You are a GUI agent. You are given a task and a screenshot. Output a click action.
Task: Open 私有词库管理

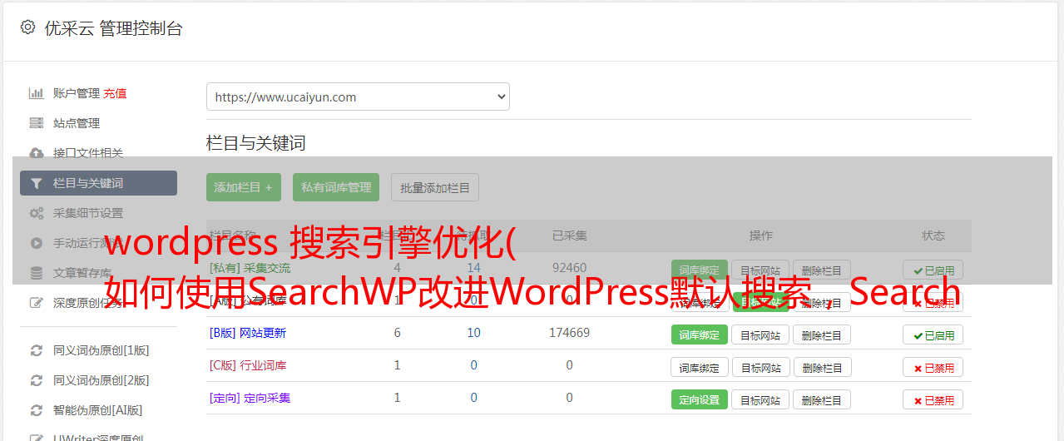[336, 187]
